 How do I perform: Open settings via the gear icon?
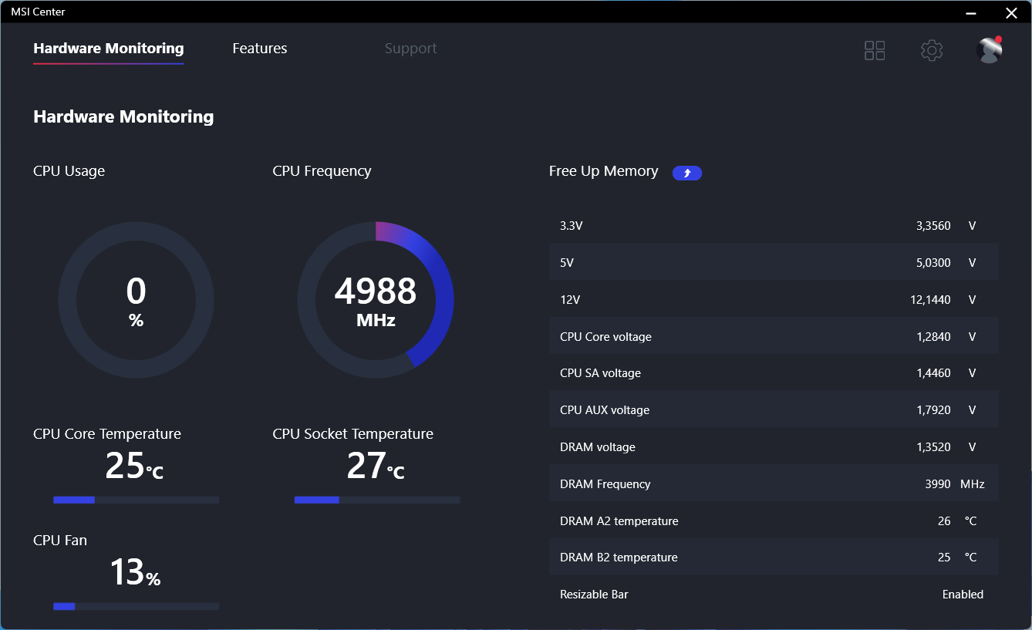[x=932, y=51]
